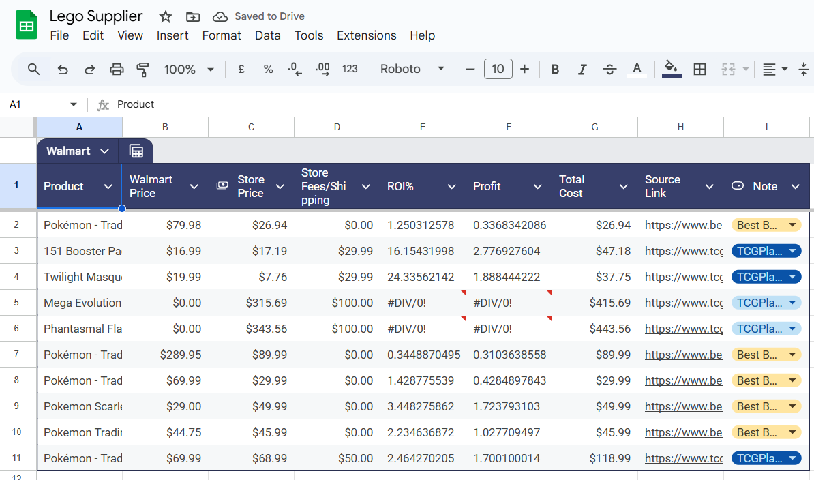The width and height of the screenshot is (814, 480).
Task: Click the undo arrow icon
Action: 63,69
